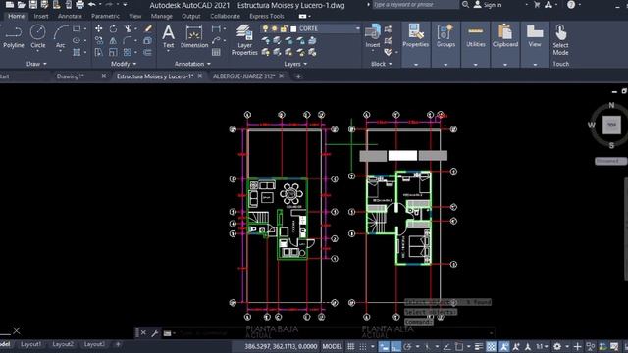628x353 pixels.
Task: Select the Hatch tool in Draw panel
Action: (77, 52)
